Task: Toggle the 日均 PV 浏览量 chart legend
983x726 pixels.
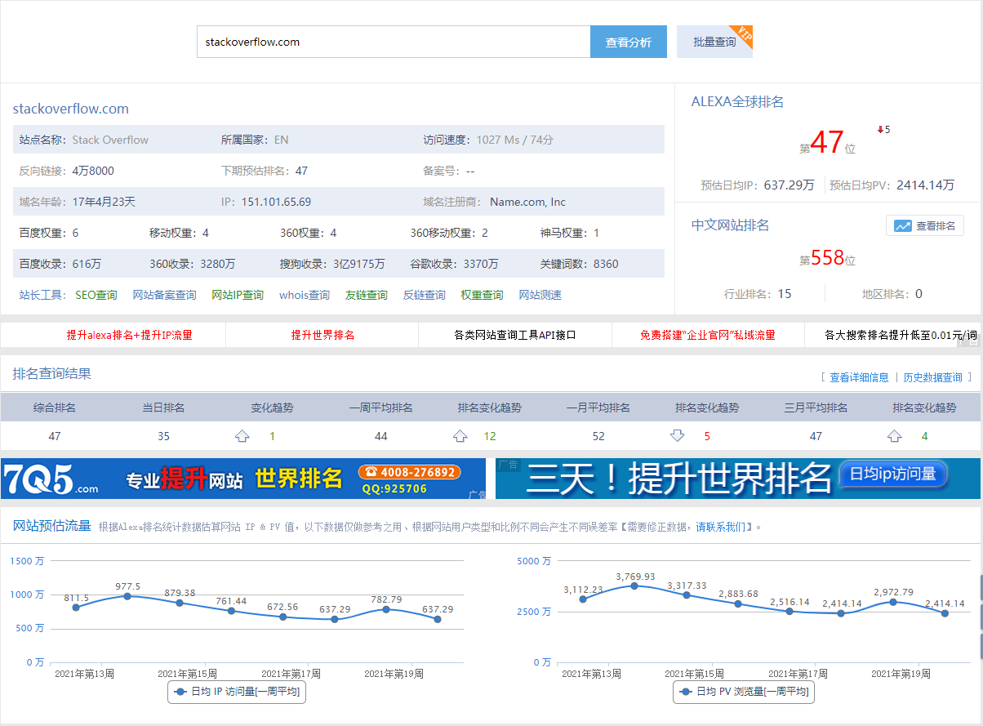Action: tap(745, 692)
